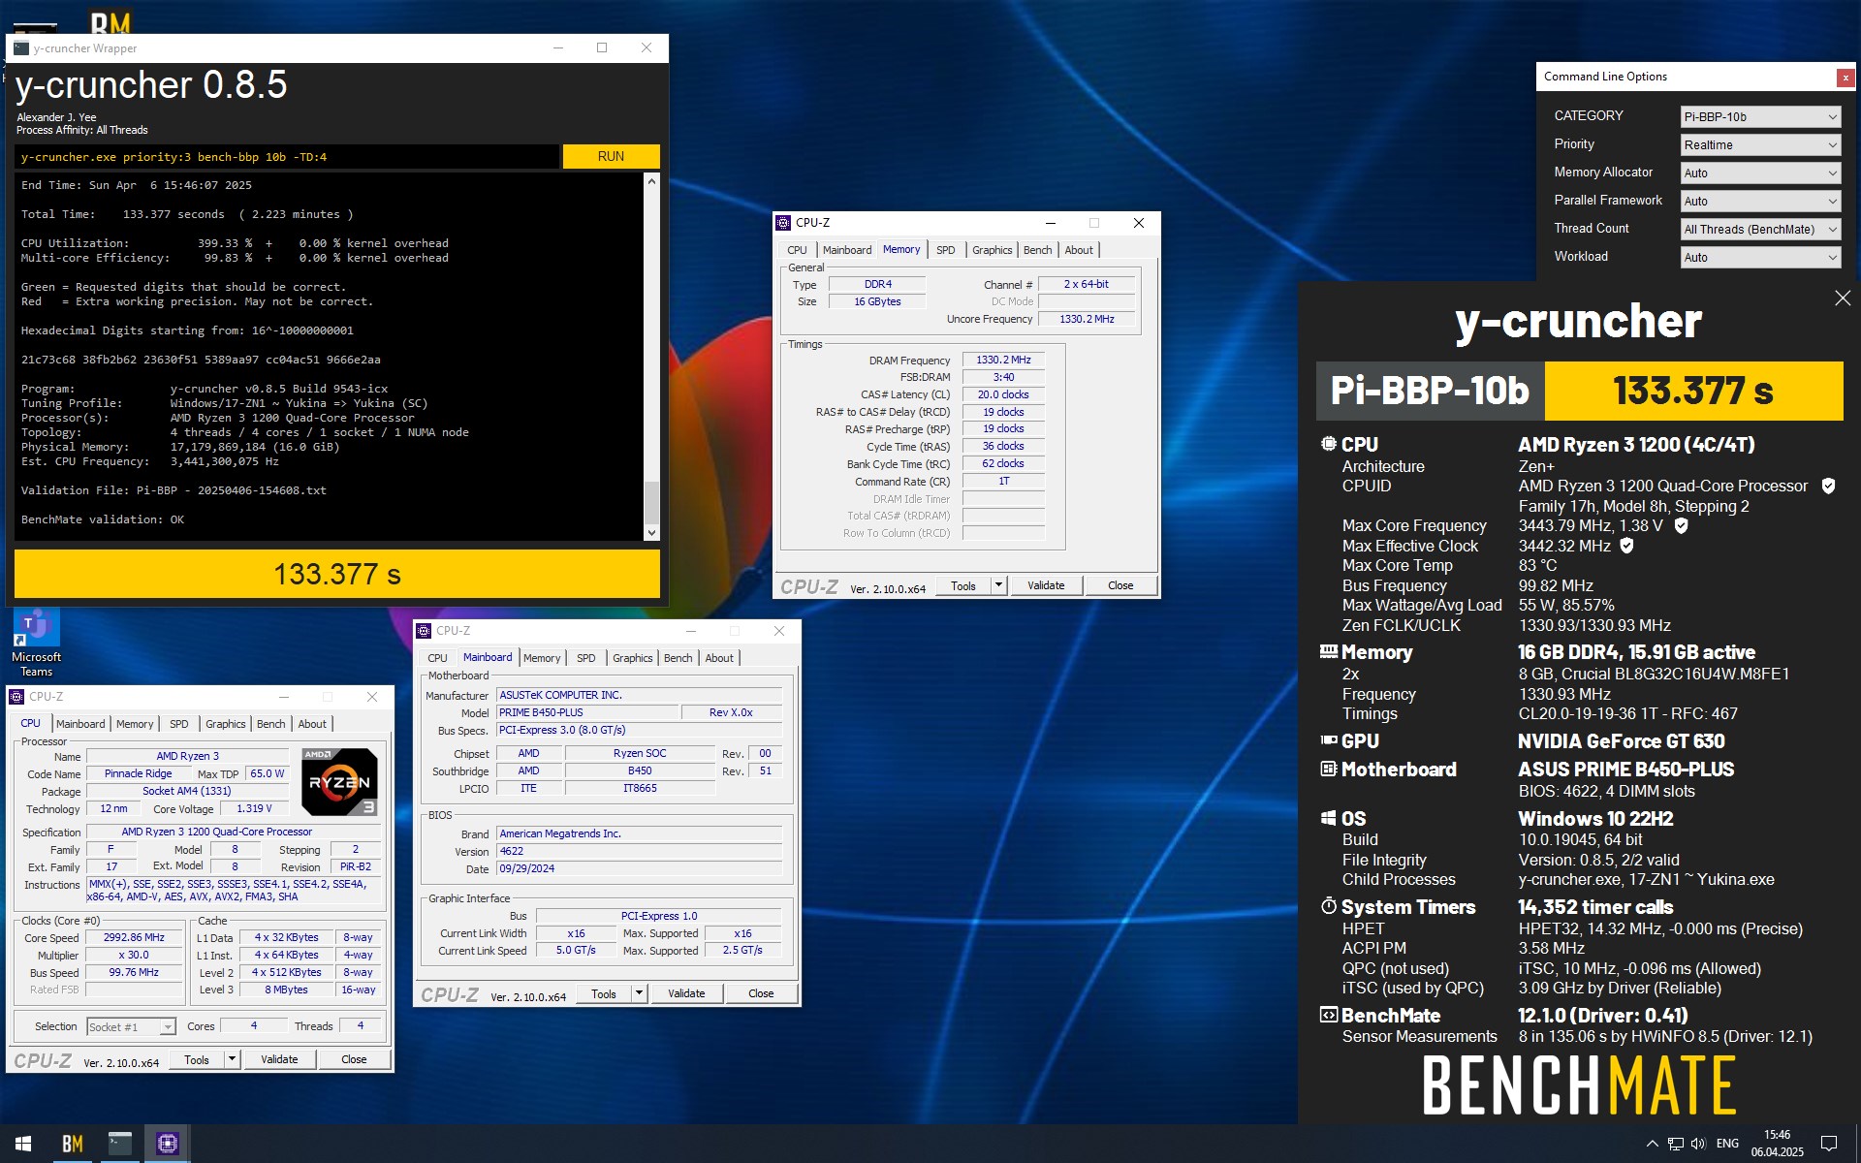The image size is (1861, 1163).
Task: Switch to CPU tab in Memory CPU-Z window
Action: (797, 250)
